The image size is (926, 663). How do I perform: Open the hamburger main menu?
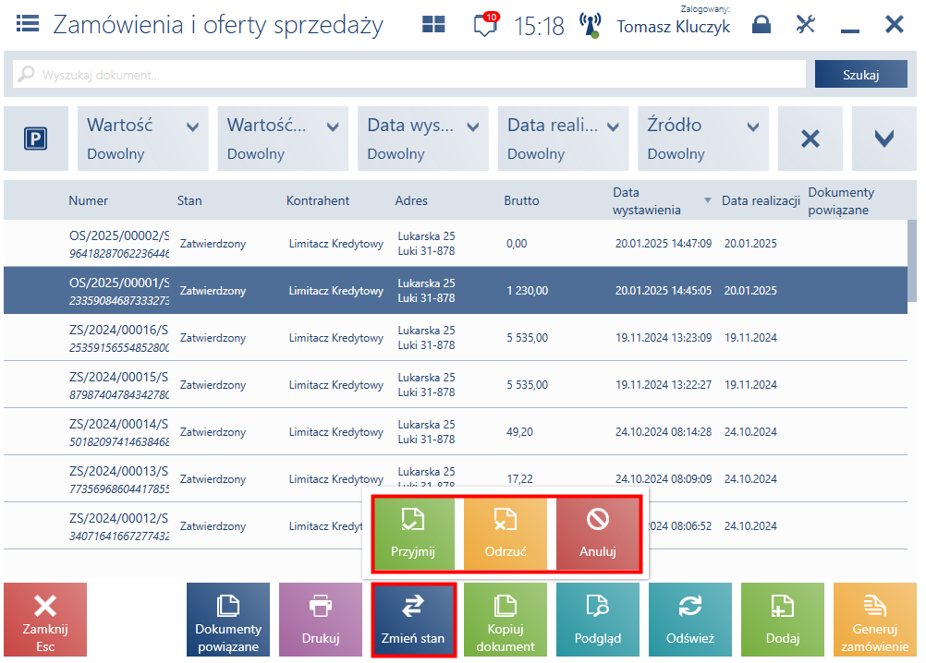27,24
